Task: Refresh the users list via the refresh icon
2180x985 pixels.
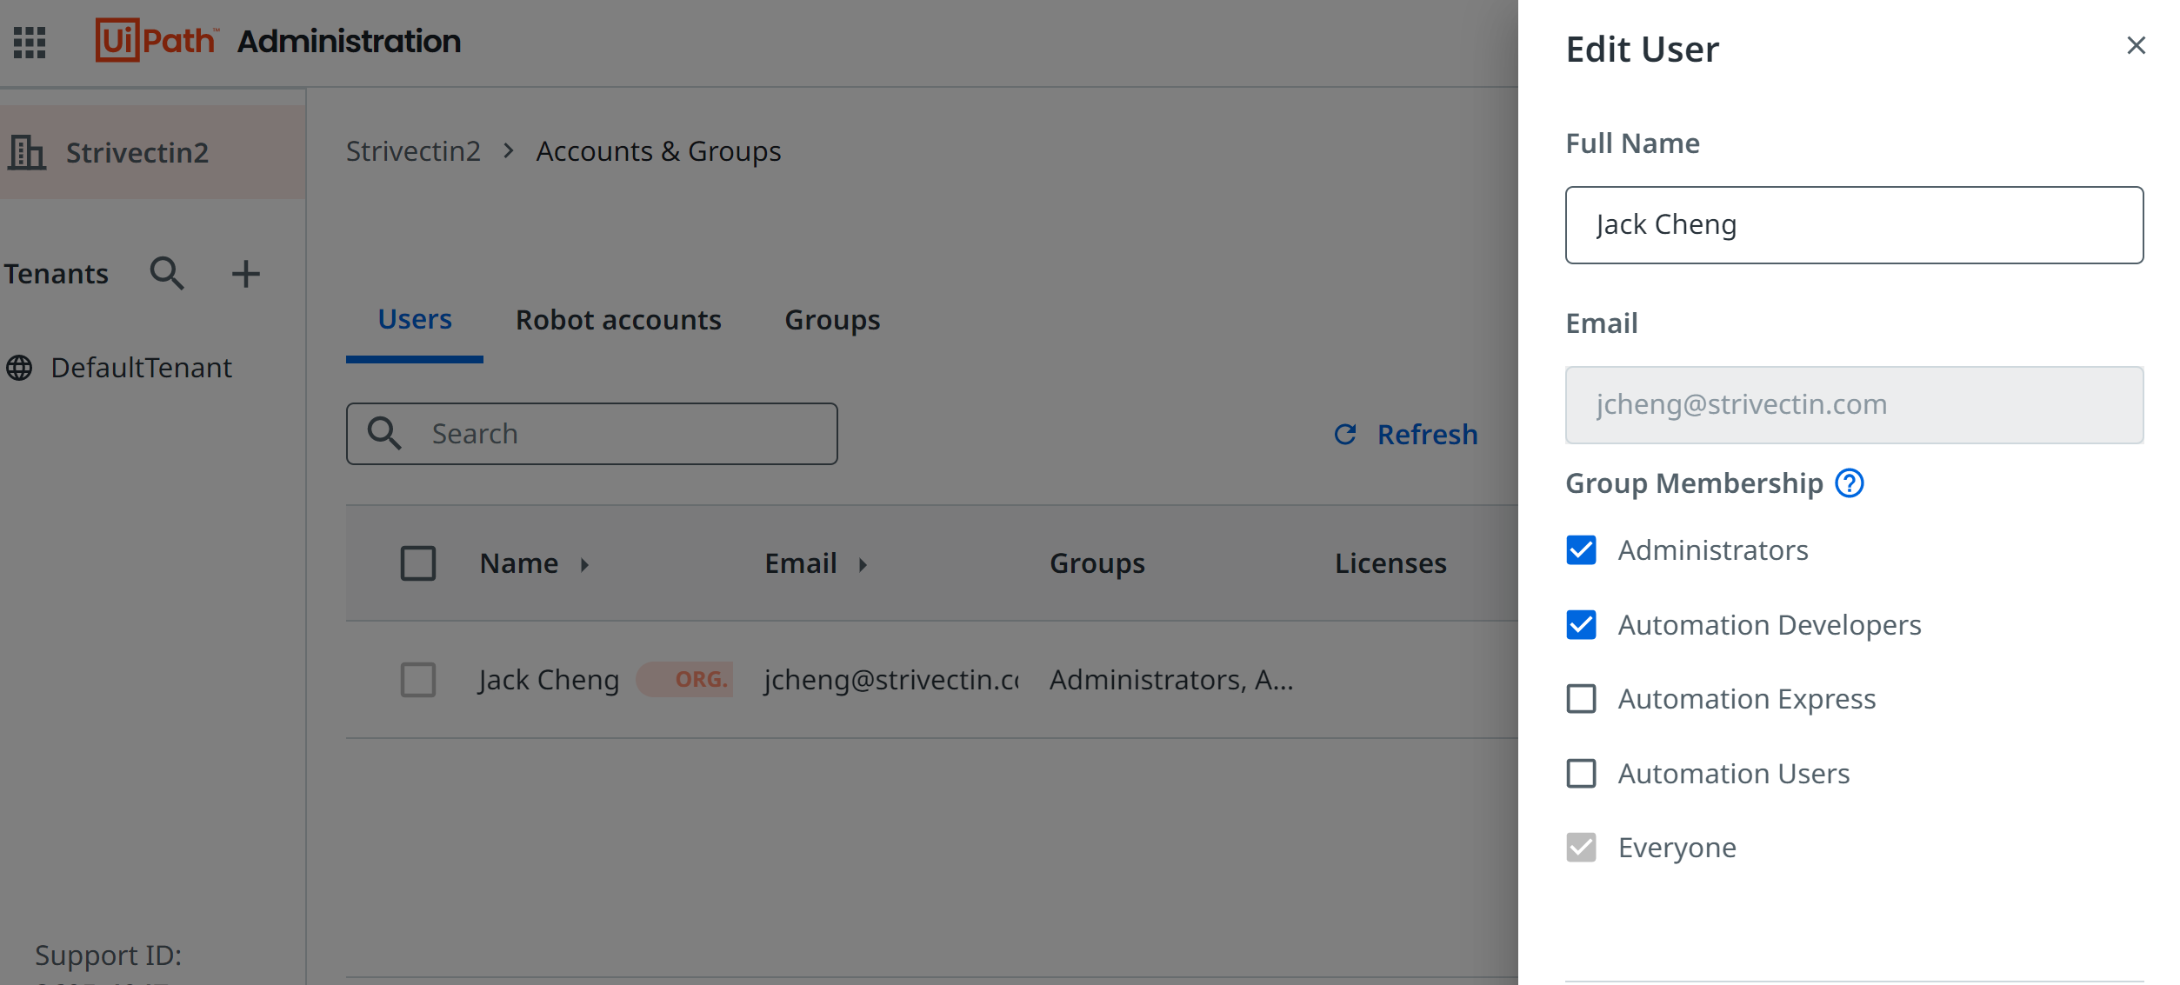Action: pyautogui.click(x=1344, y=435)
